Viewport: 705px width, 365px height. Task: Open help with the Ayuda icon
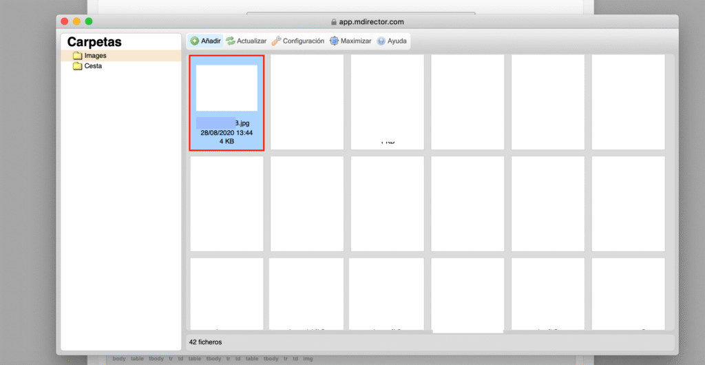tap(381, 41)
